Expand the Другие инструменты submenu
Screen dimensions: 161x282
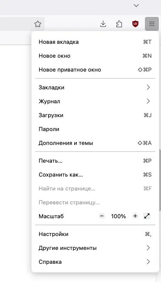[x=95, y=248]
